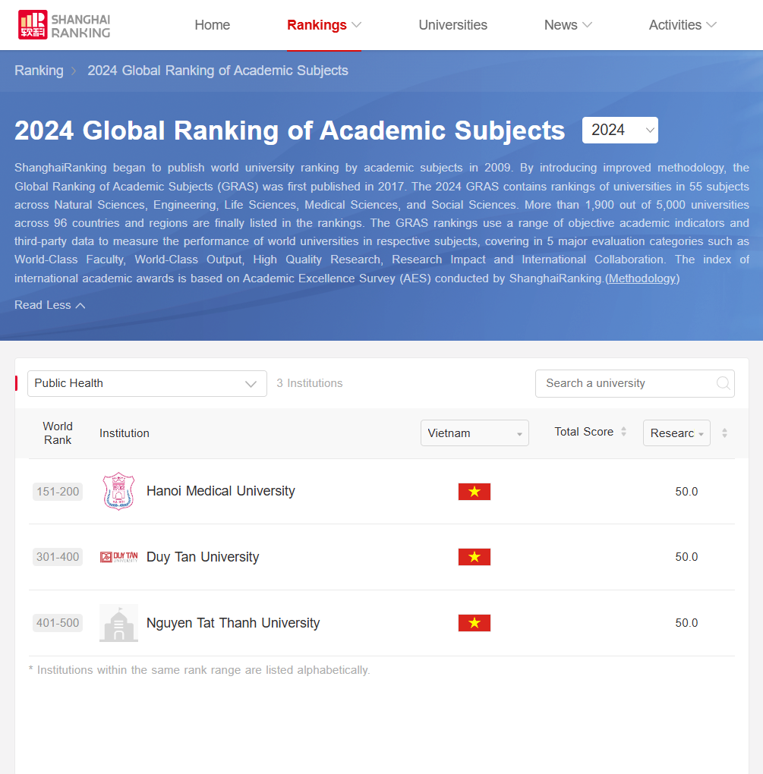Open Hanoi Medical University
The height and width of the screenshot is (774, 763).
pyautogui.click(x=221, y=491)
